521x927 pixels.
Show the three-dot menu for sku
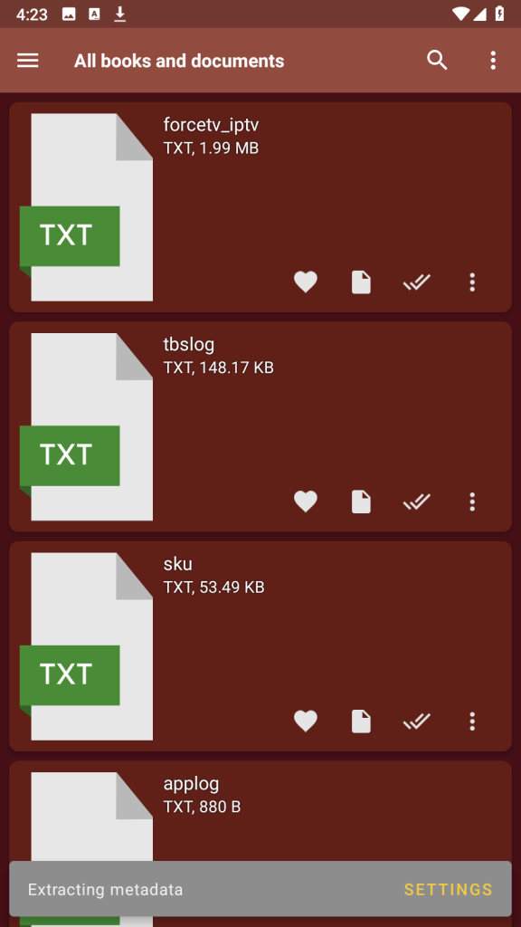(471, 722)
